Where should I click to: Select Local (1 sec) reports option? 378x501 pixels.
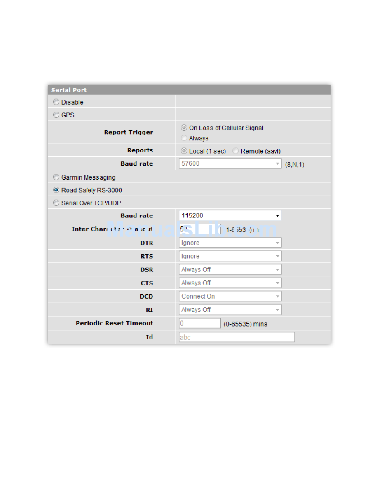point(184,151)
